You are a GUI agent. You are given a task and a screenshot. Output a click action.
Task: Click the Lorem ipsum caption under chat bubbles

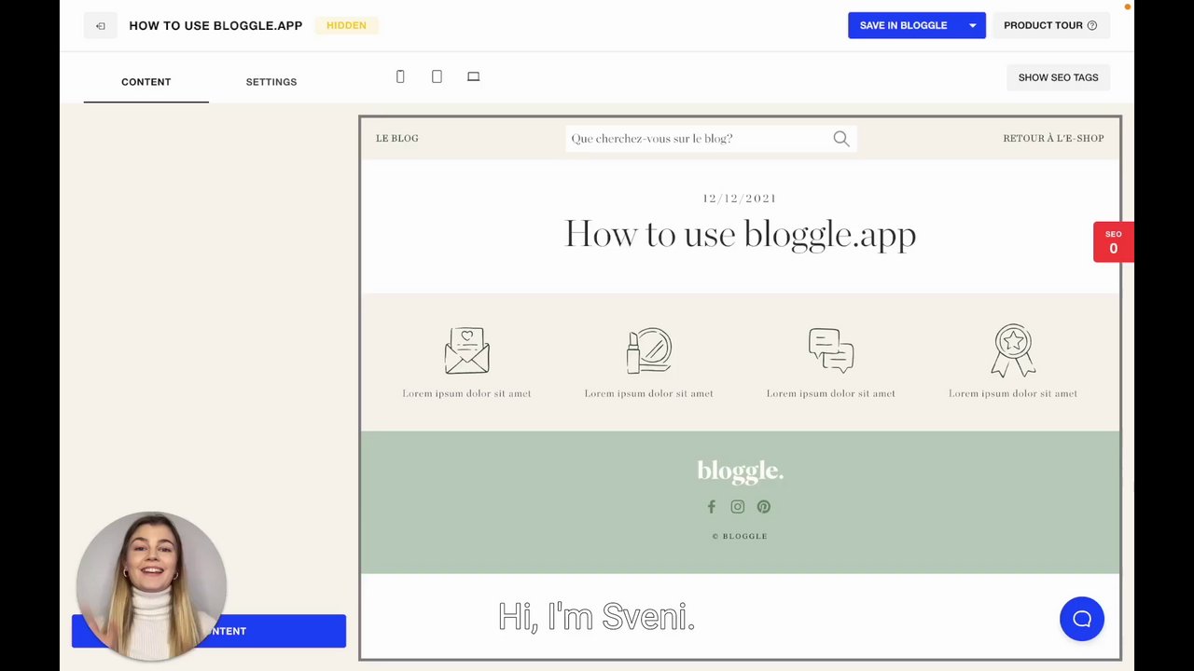click(x=831, y=394)
